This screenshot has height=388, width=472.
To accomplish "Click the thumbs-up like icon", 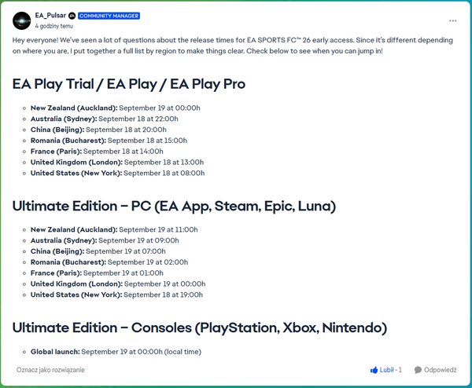I will (x=374, y=370).
